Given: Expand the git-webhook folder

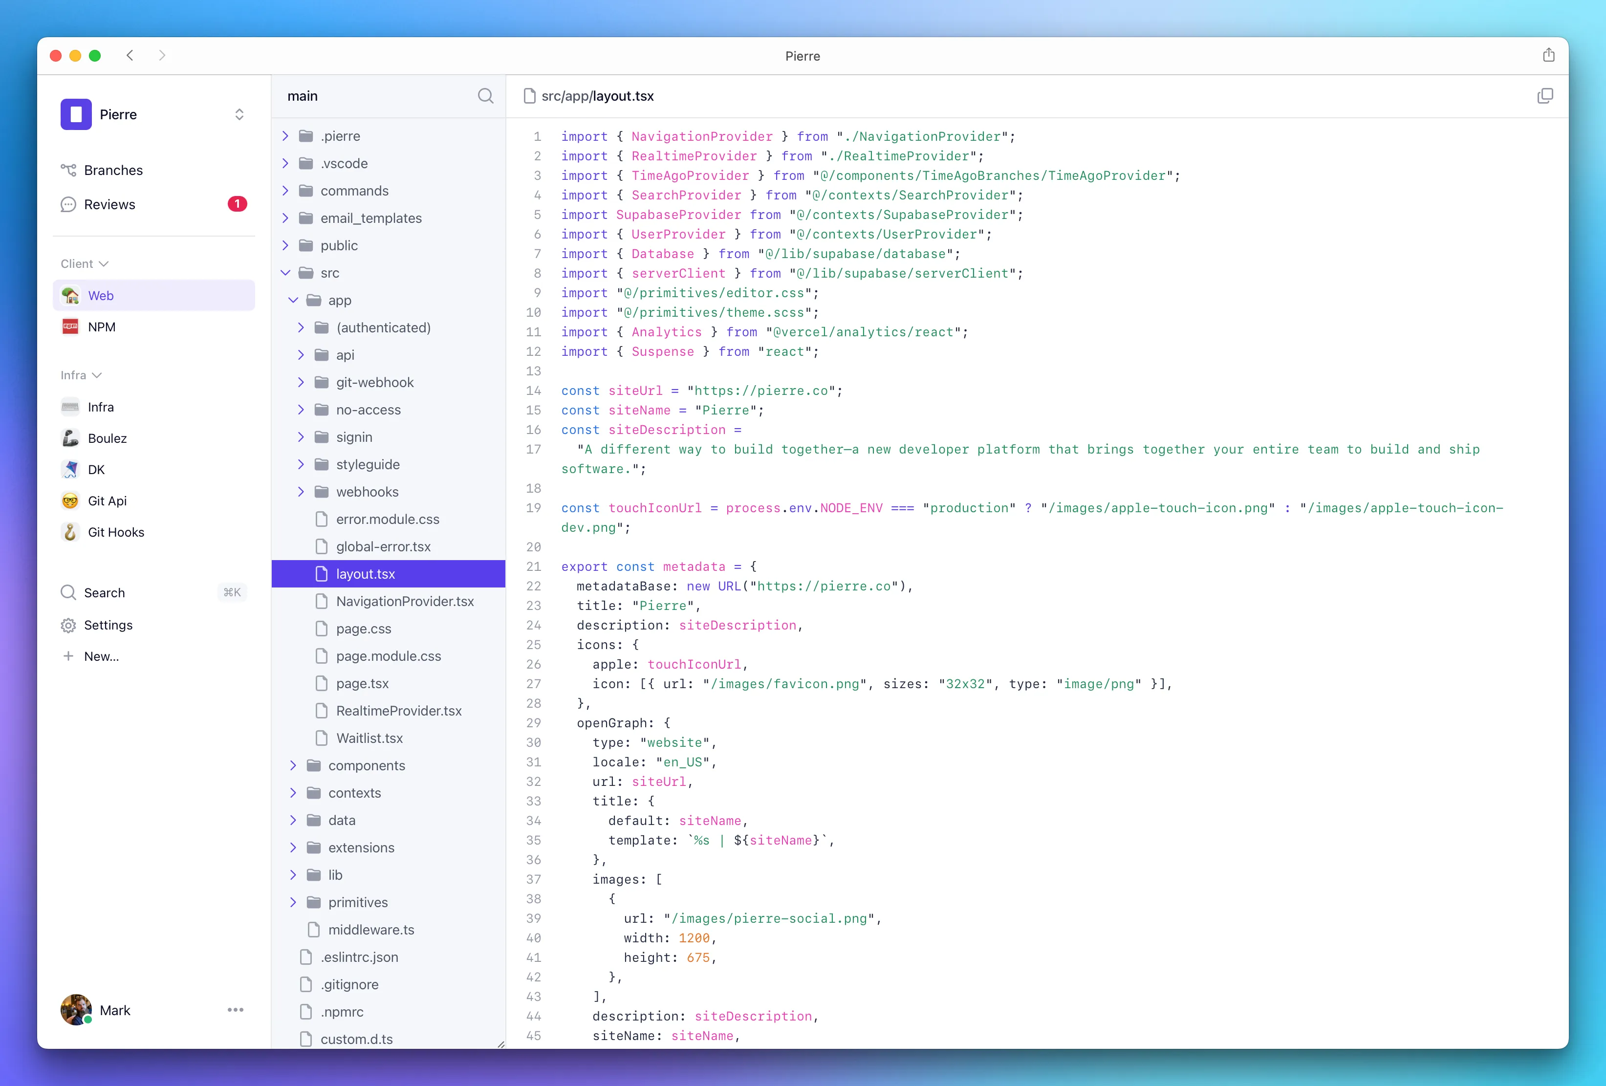Looking at the screenshot, I should point(301,382).
